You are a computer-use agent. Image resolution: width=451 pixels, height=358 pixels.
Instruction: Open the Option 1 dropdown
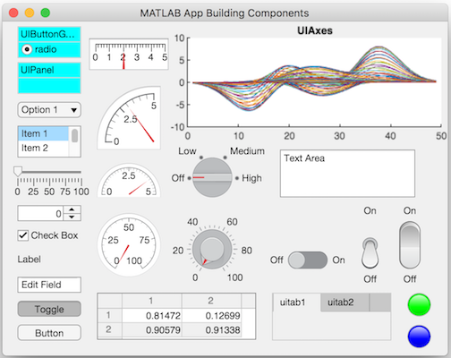(x=49, y=110)
